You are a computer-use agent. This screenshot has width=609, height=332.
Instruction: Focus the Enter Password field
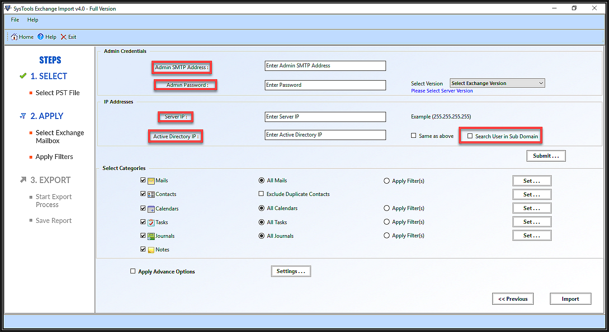(x=325, y=85)
